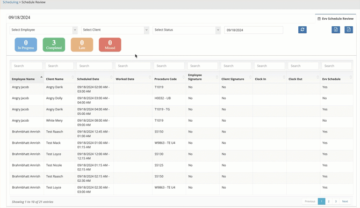The image size is (360, 208).
Task: Click the Previous page button
Action: click(309, 202)
